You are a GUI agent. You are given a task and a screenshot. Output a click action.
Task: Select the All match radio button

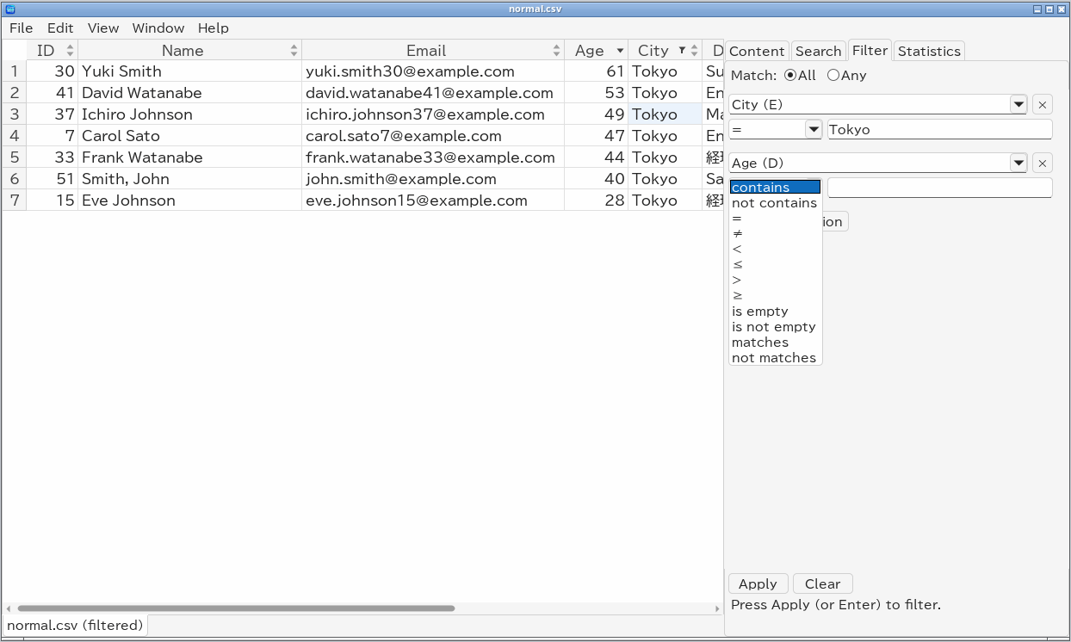coord(790,76)
